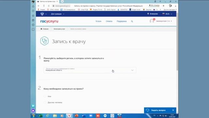Open history clock icon in browser sidebar
The width and height of the screenshot is (209, 118).
(x=33, y=11)
